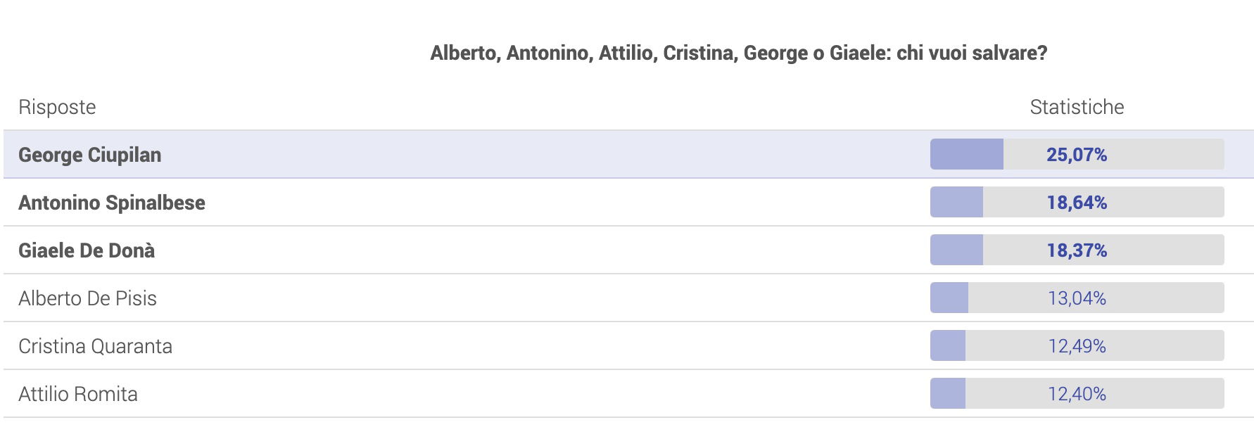Screen dimensions: 1254x439
Task: Click the 18,37% result bar
Action: [x=1077, y=250]
